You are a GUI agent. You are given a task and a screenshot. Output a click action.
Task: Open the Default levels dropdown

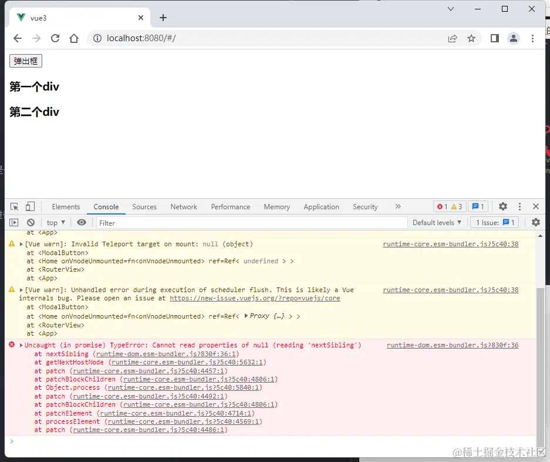(x=437, y=223)
